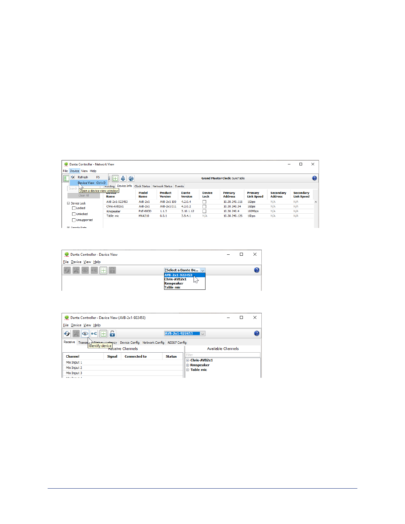Screen dimensions: 405x524
Task: Open the Clock Status tab
Action: (142, 186)
